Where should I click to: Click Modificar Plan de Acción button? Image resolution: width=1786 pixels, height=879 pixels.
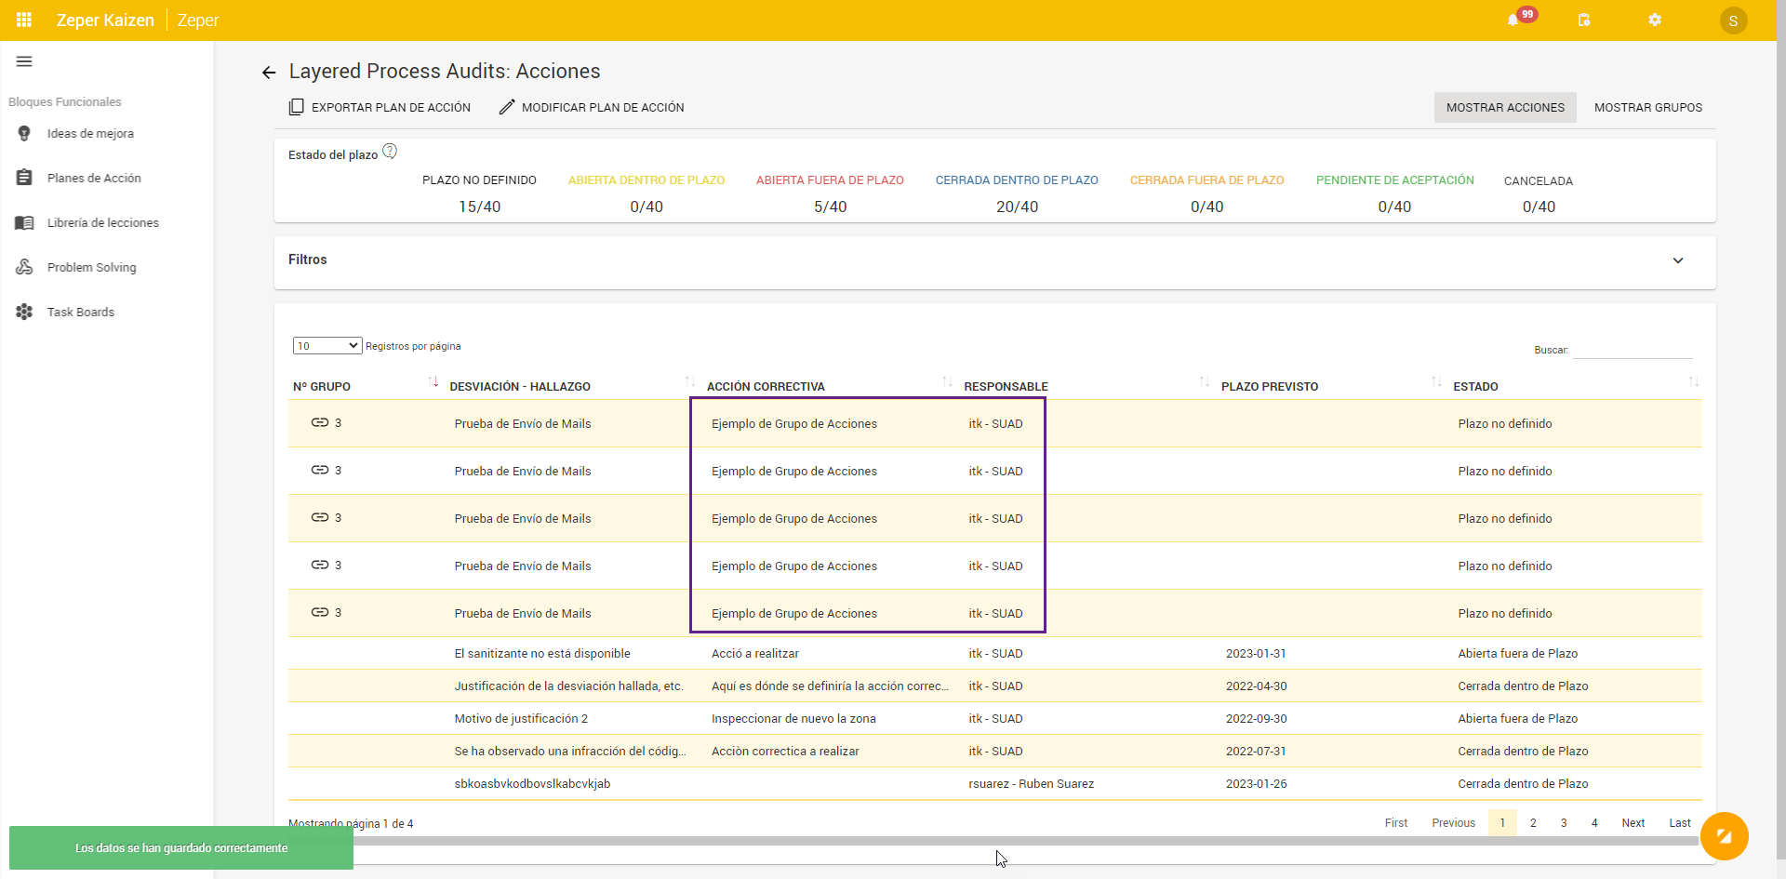click(592, 108)
